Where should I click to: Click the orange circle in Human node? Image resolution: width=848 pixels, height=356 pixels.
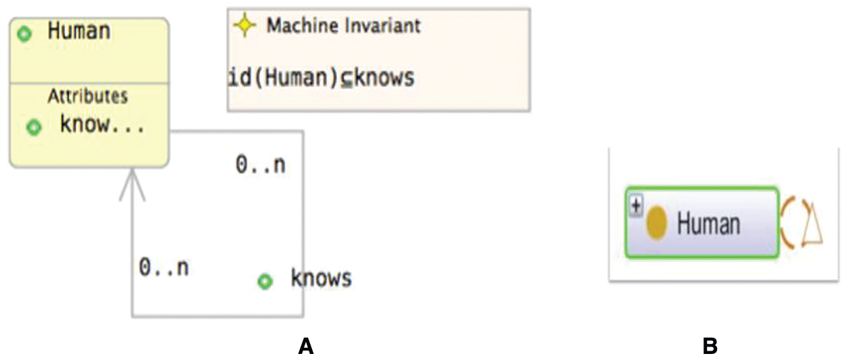pyautogui.click(x=656, y=224)
